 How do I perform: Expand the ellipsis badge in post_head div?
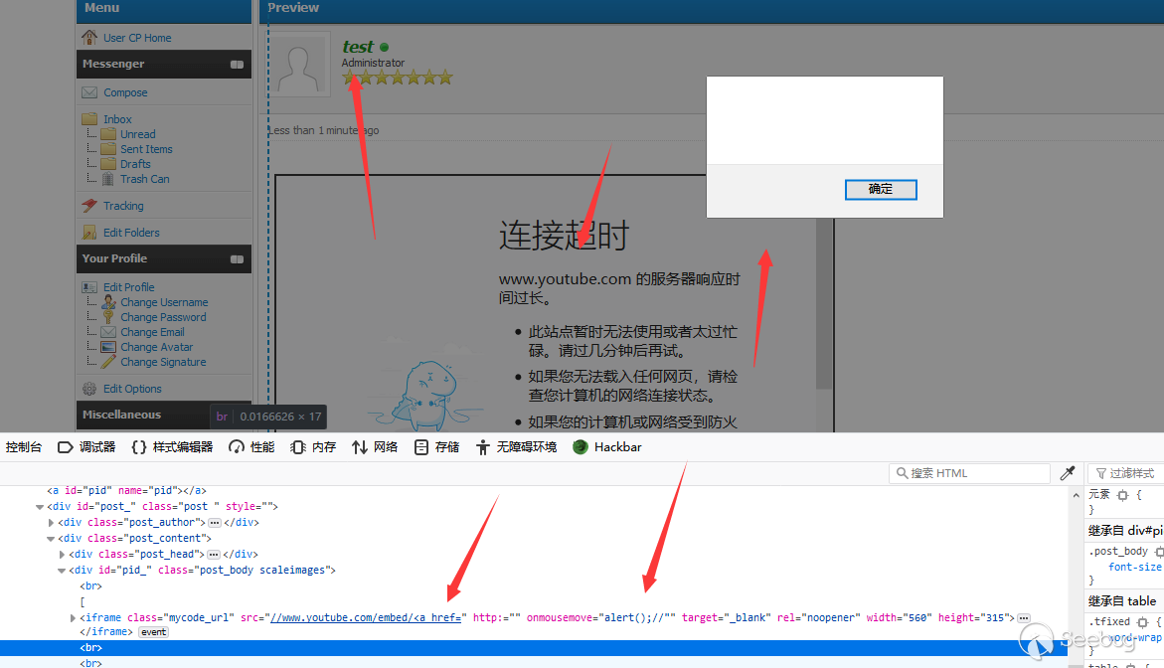(x=213, y=555)
